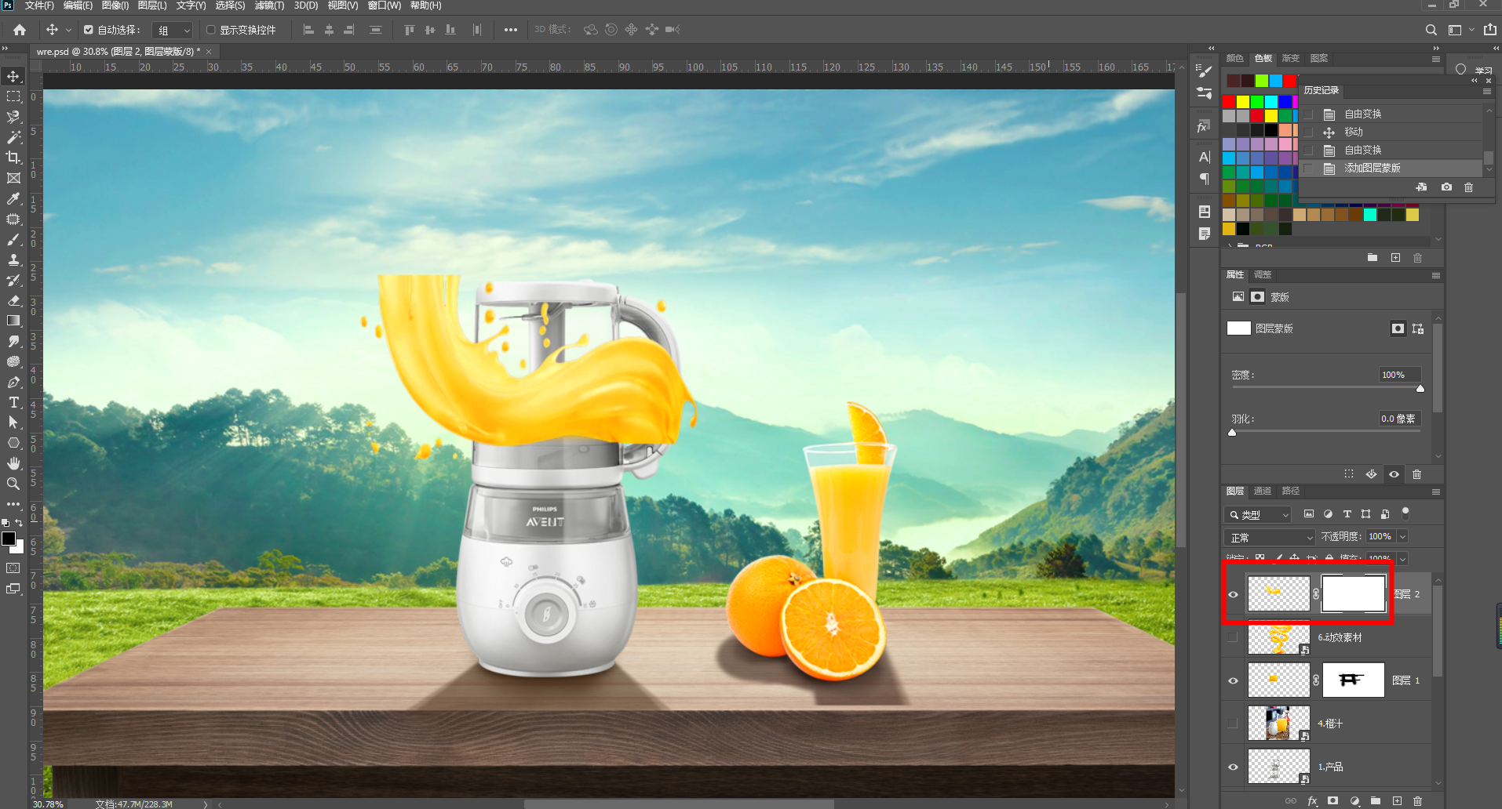Image resolution: width=1502 pixels, height=809 pixels.
Task: Open the 图层(L) menu
Action: (152, 5)
